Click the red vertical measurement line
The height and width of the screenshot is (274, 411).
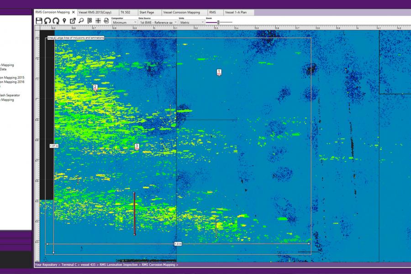pyautogui.click(x=134, y=214)
